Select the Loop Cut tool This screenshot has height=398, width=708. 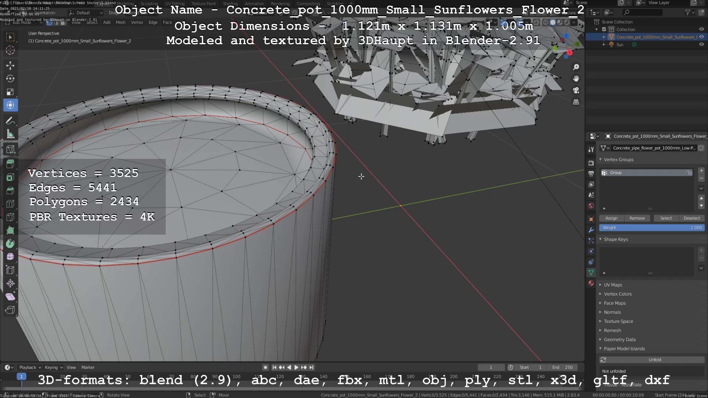pos(10,204)
